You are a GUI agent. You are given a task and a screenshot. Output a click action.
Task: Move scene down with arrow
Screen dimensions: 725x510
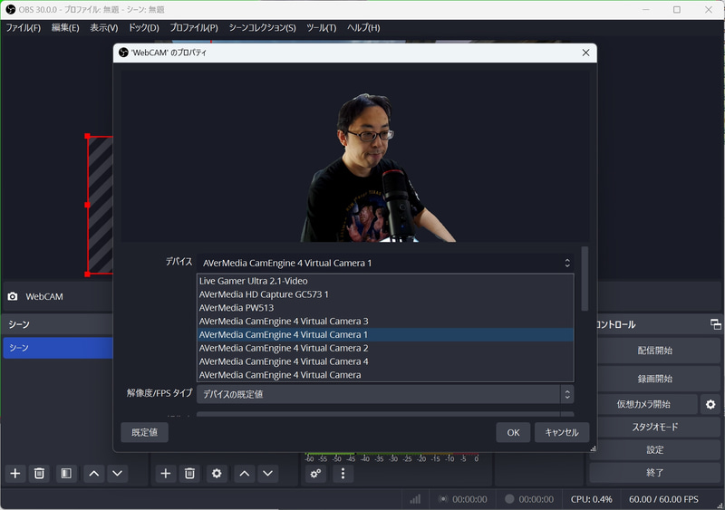click(118, 474)
